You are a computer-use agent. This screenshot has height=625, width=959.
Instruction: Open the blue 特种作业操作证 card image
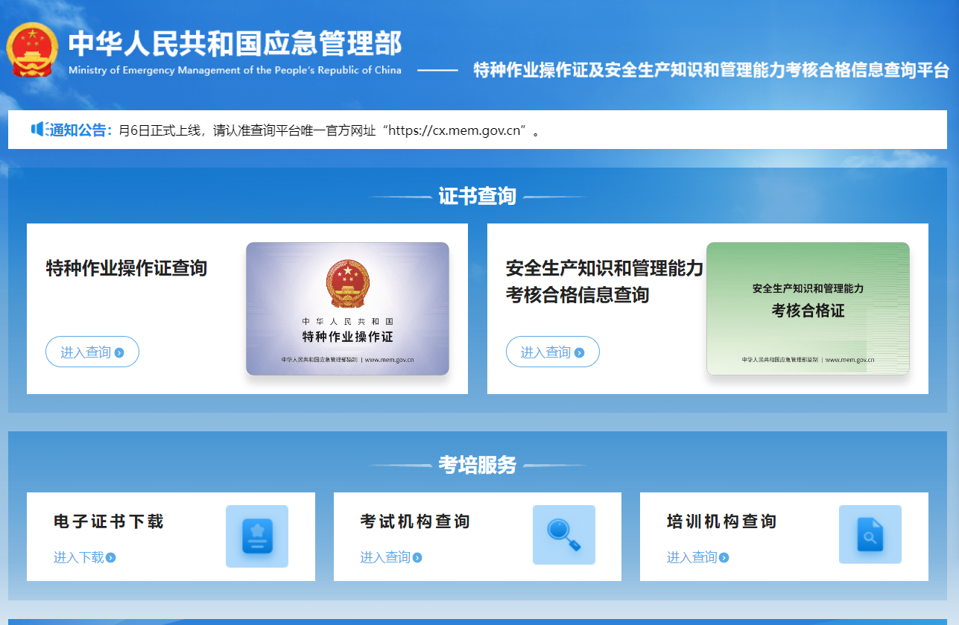[x=347, y=308]
